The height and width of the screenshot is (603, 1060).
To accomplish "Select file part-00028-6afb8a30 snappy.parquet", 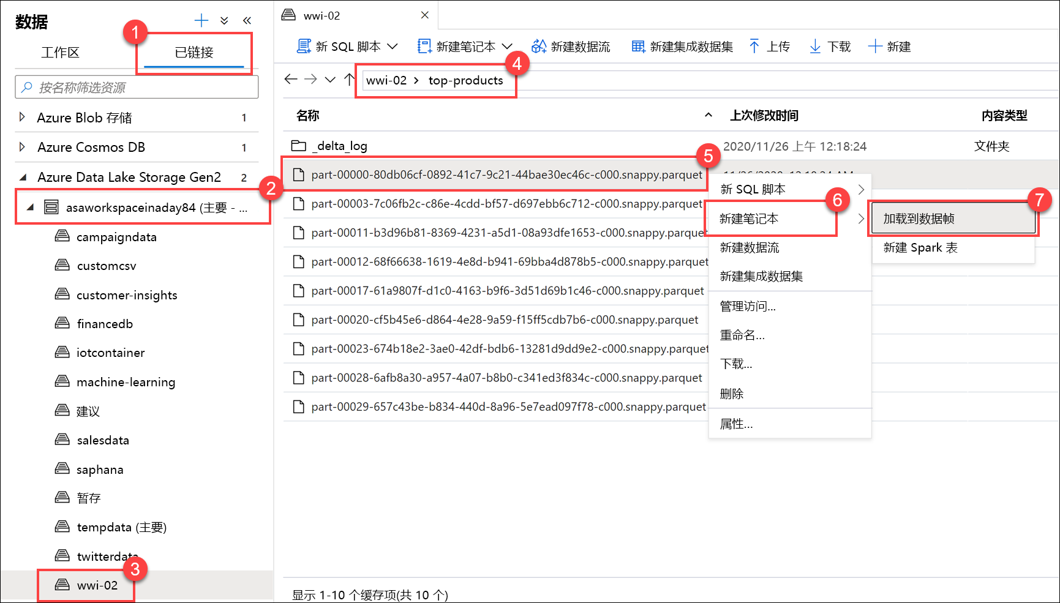I will 506,378.
